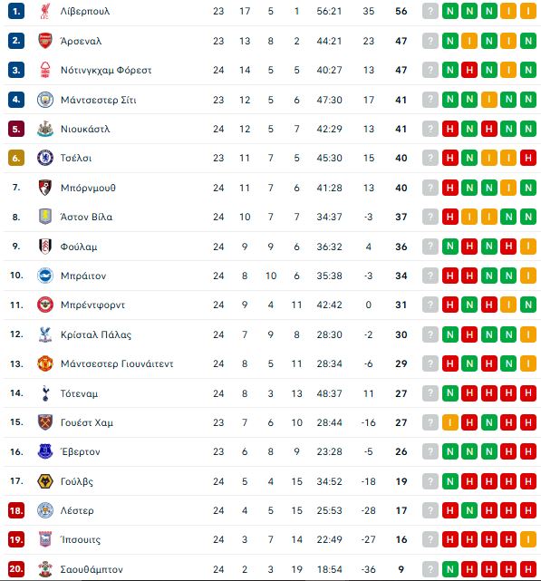The image size is (541, 581).
Task: Click the Manchester United crest icon
Action: coord(45,363)
